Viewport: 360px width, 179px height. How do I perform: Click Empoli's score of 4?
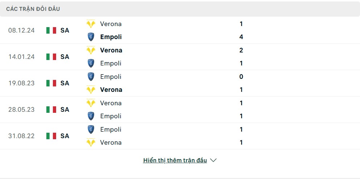pos(241,37)
